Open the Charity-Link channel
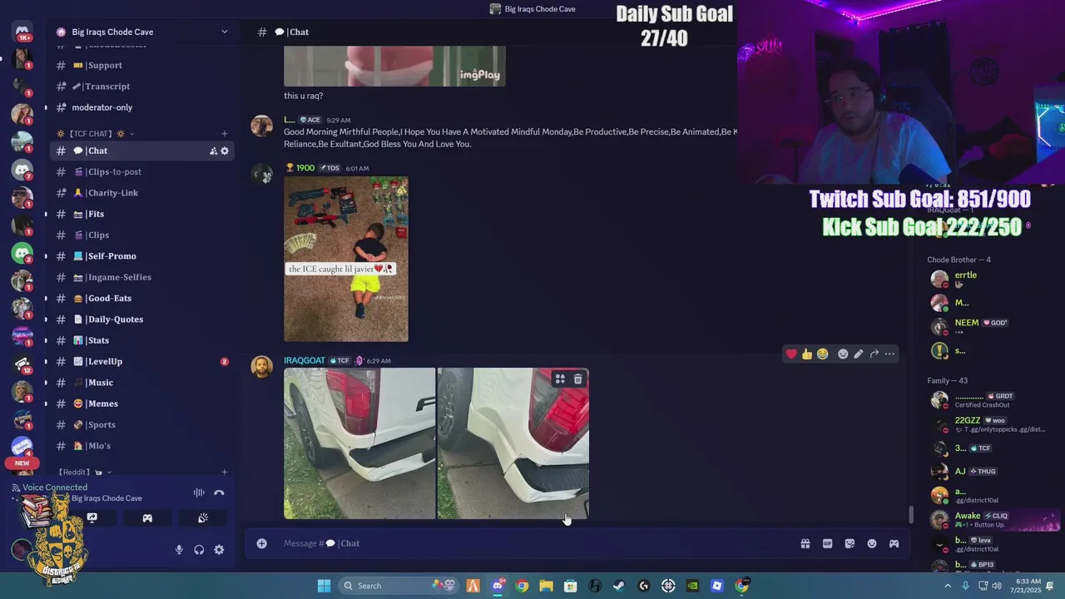The height and width of the screenshot is (599, 1065). pos(141,193)
